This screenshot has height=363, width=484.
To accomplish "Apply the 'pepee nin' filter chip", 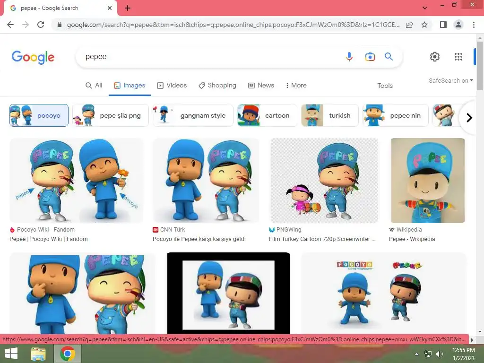I will [x=396, y=115].
